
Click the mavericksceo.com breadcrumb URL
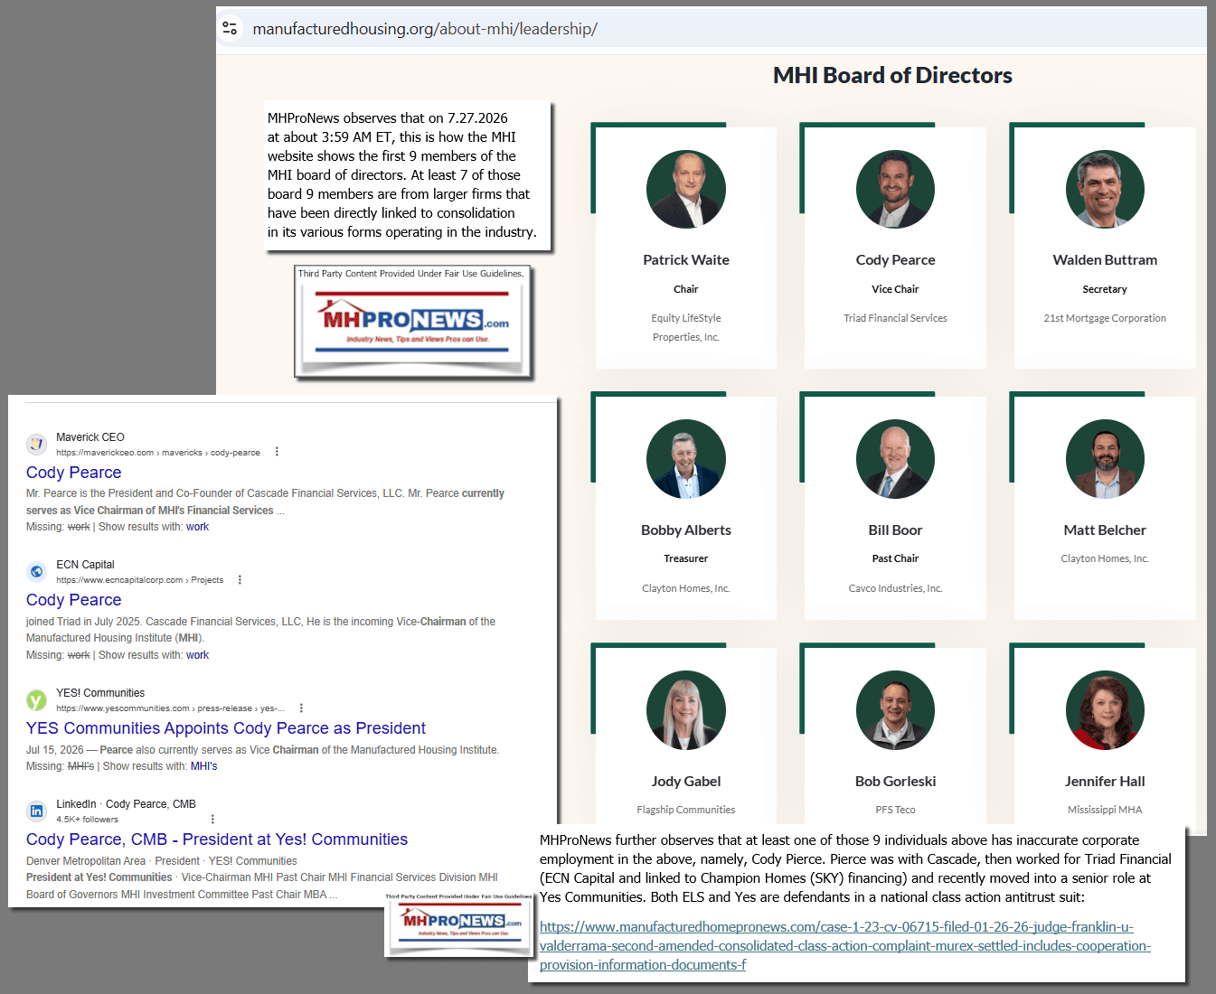click(158, 453)
